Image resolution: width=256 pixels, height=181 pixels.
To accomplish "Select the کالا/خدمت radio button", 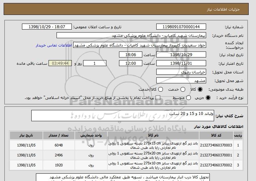I will click(161, 89).
